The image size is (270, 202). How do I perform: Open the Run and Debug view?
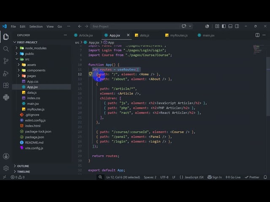pos(6,73)
